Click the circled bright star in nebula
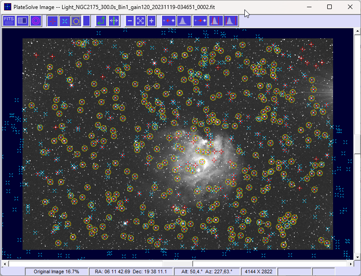The width and height of the screenshot is (361, 276). pyautogui.click(x=202, y=161)
